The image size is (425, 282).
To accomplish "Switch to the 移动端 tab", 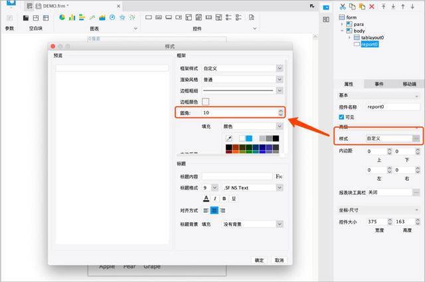I will coord(409,84).
